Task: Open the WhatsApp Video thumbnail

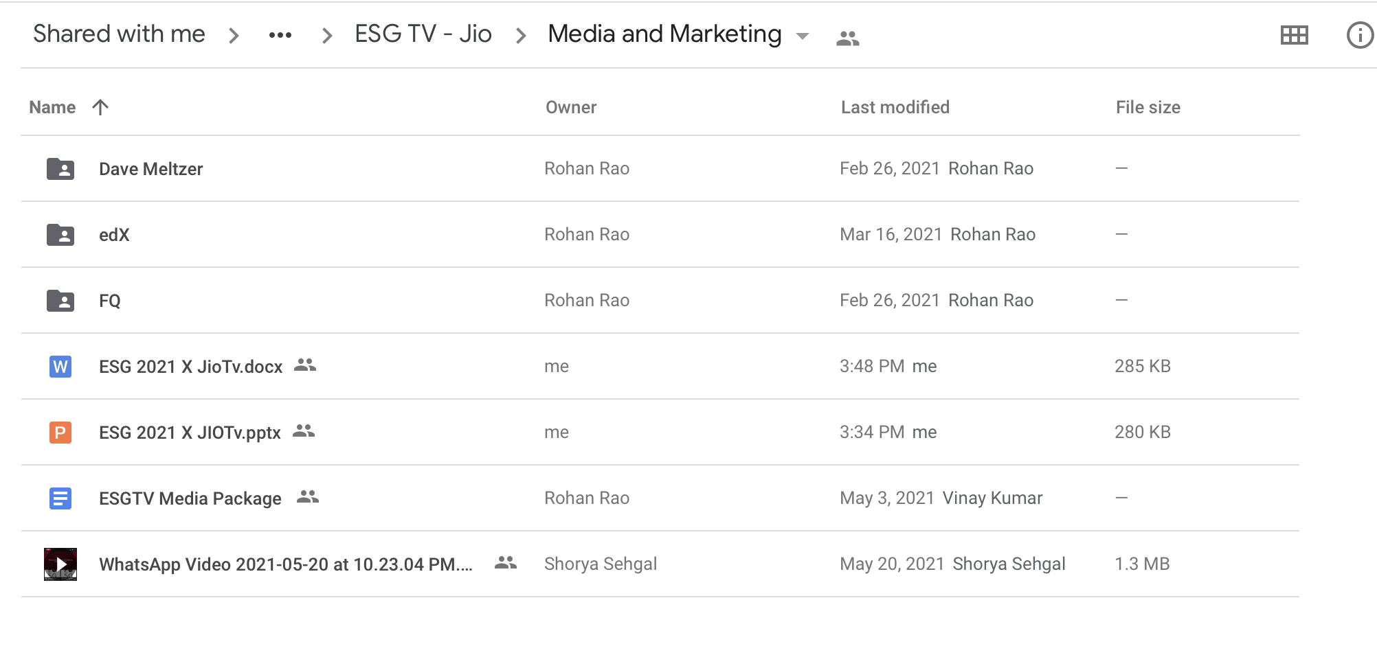Action: (x=60, y=564)
